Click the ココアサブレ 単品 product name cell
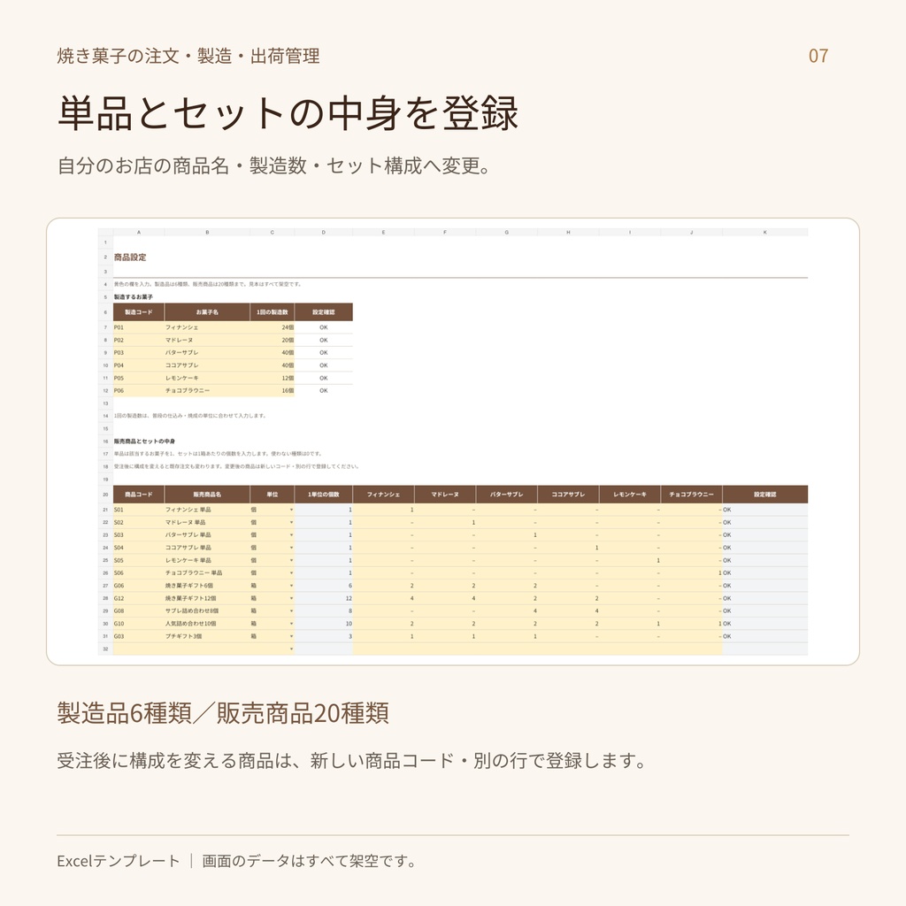906x906 pixels. coord(207,548)
